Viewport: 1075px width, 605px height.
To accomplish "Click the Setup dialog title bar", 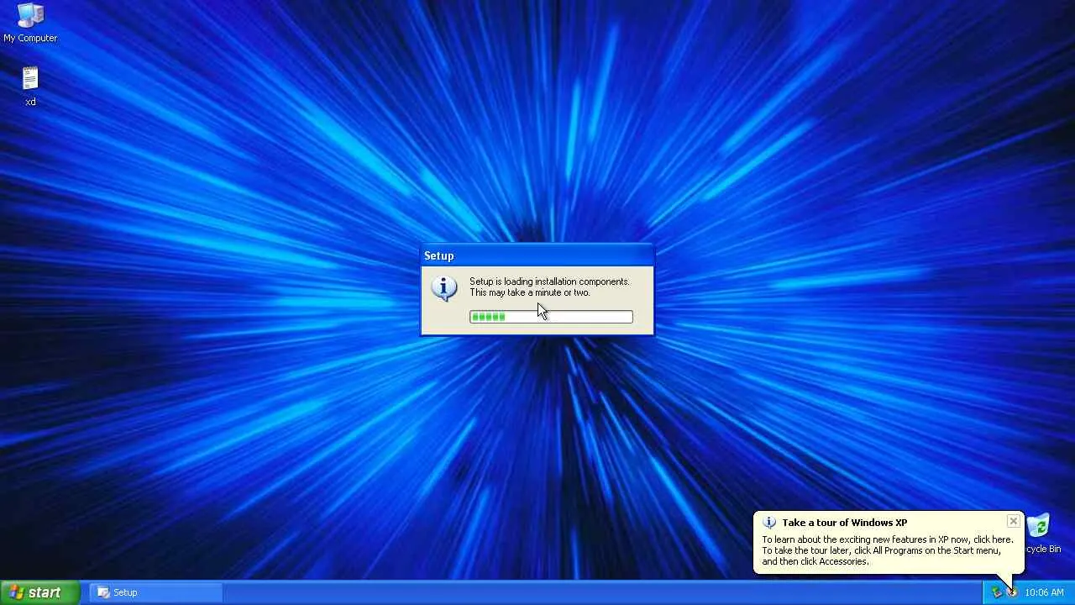I will point(537,255).
